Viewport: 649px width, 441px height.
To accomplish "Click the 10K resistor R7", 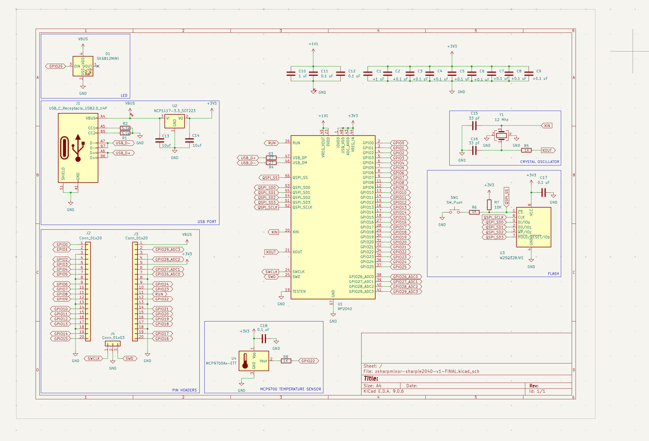I will click(489, 204).
